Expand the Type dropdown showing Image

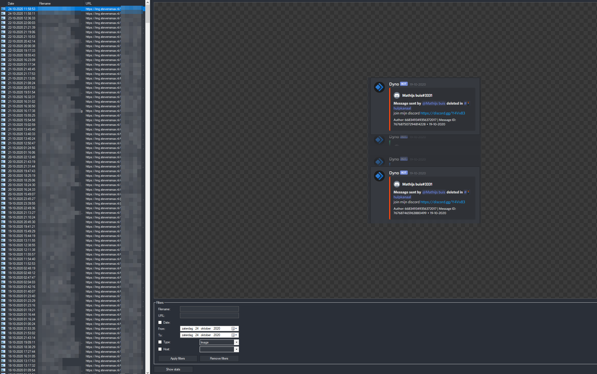tap(236, 342)
